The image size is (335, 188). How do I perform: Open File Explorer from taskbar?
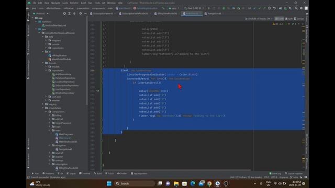[x=176, y=183]
